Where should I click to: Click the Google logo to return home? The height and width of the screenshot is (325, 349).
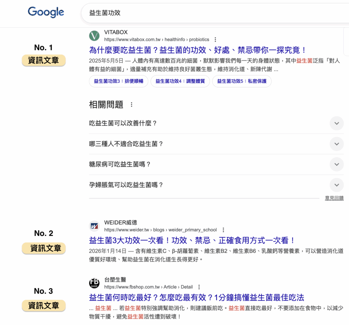click(x=46, y=12)
